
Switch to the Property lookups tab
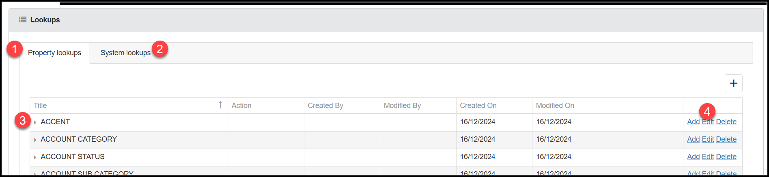[54, 53]
